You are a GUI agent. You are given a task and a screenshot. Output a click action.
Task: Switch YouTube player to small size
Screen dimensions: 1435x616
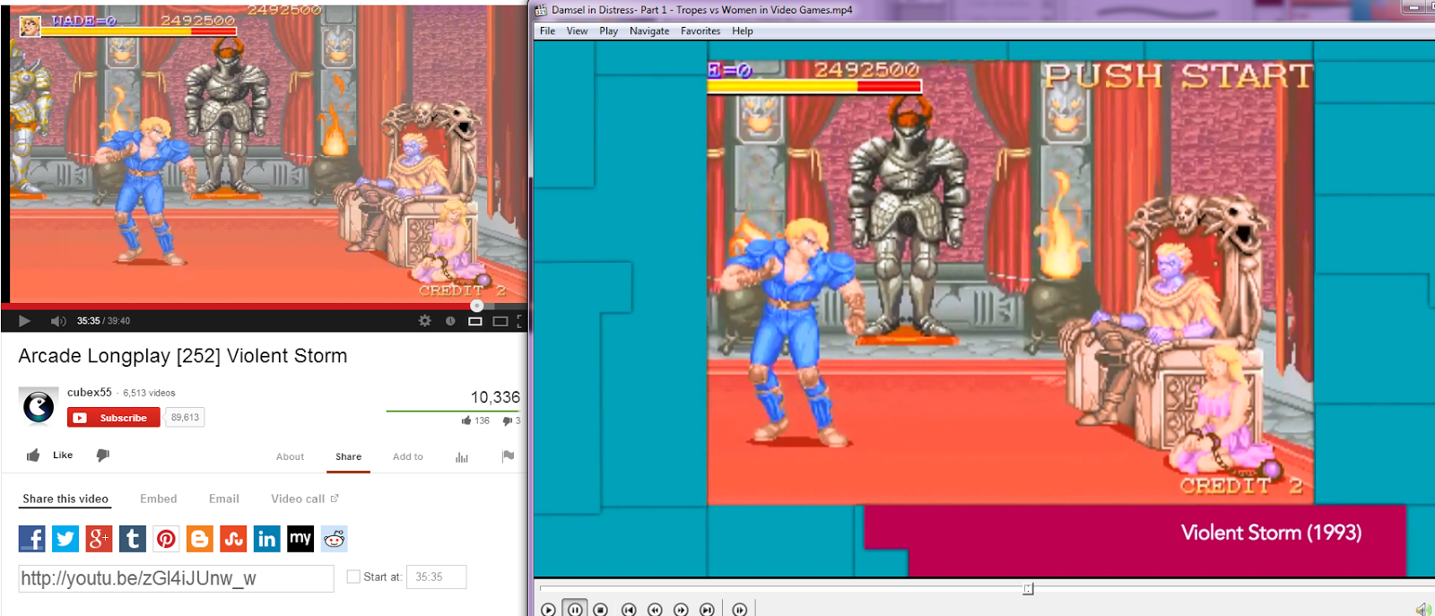475,321
